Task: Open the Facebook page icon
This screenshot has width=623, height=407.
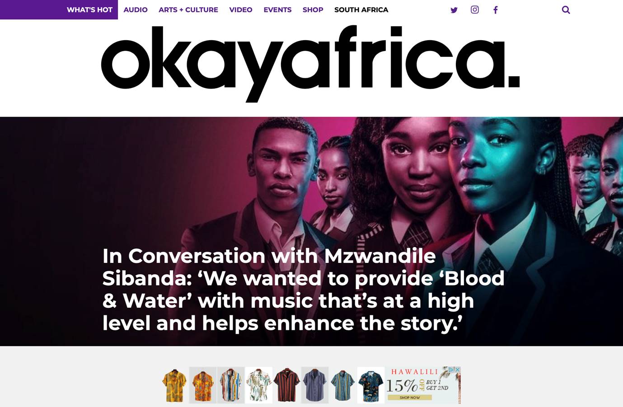Action: [x=496, y=10]
